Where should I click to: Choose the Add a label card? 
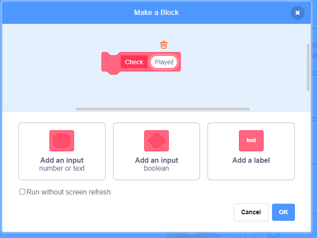point(251,151)
